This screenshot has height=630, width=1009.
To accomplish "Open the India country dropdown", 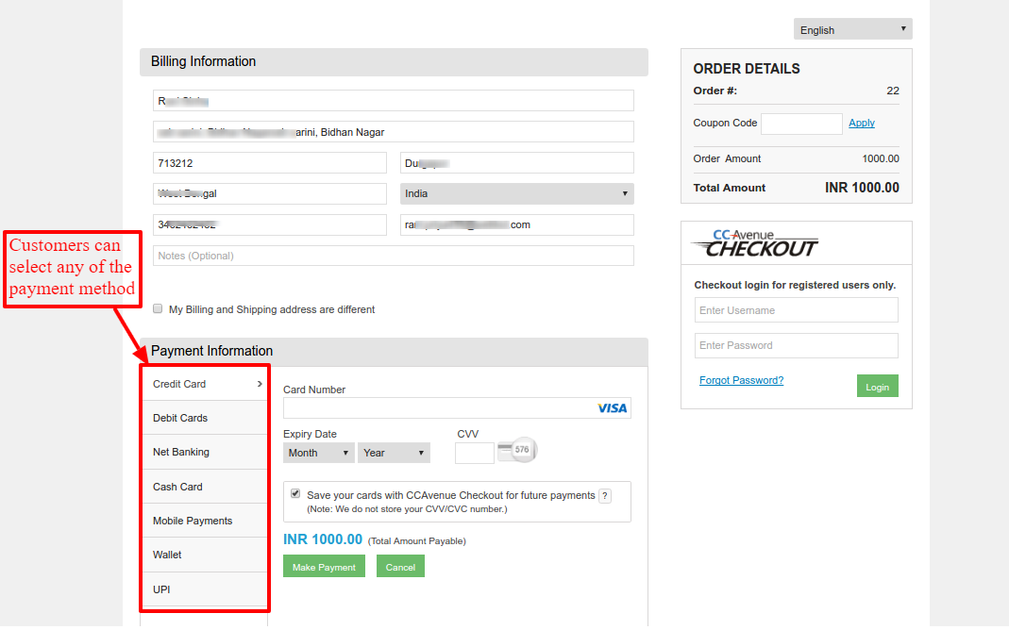I will [516, 193].
